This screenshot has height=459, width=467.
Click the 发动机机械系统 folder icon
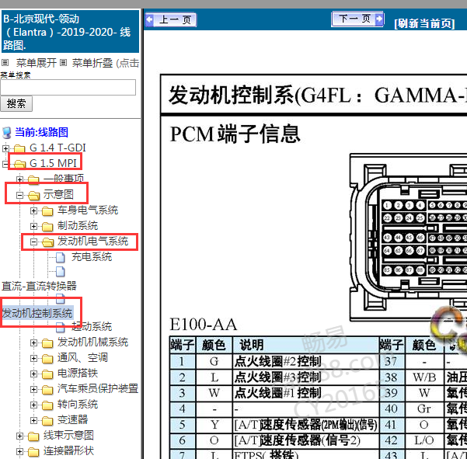point(47,343)
